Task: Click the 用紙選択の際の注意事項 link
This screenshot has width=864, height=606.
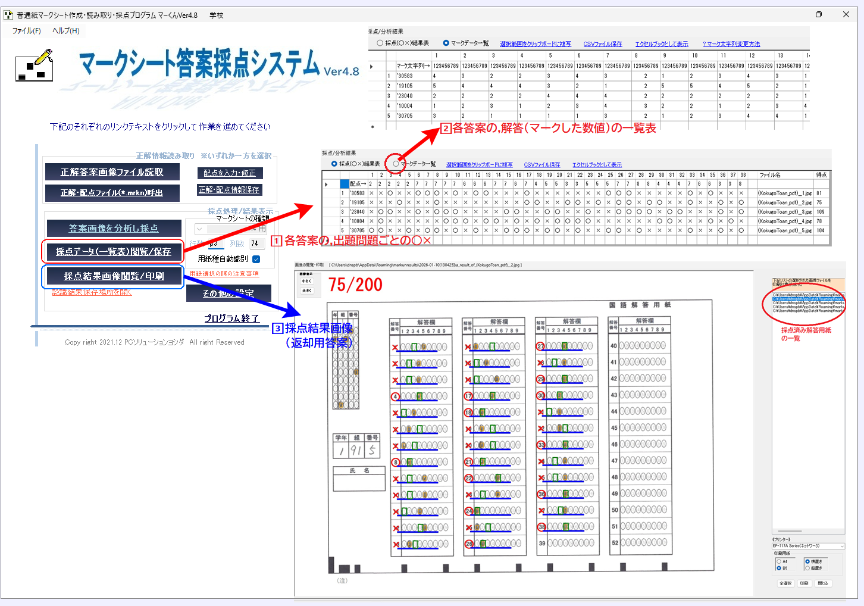Action: (224, 274)
